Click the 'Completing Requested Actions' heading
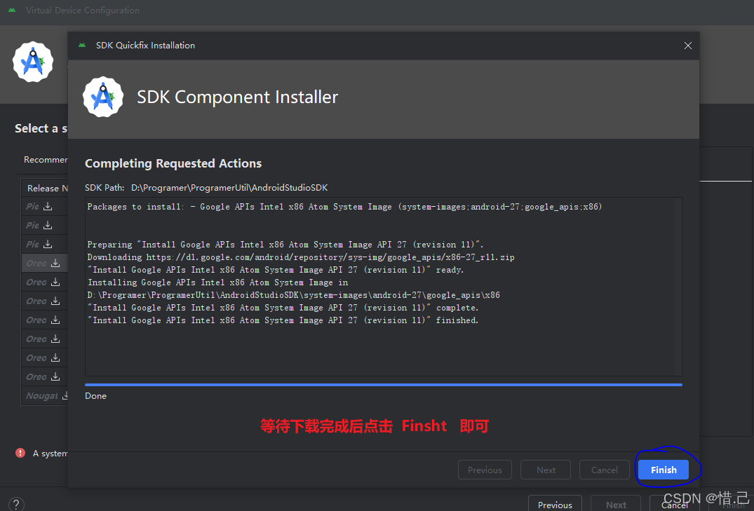The height and width of the screenshot is (511, 754). click(173, 163)
